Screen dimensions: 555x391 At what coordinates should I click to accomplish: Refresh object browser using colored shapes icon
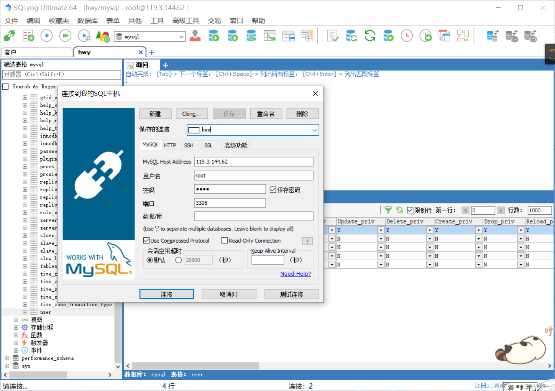(x=103, y=36)
